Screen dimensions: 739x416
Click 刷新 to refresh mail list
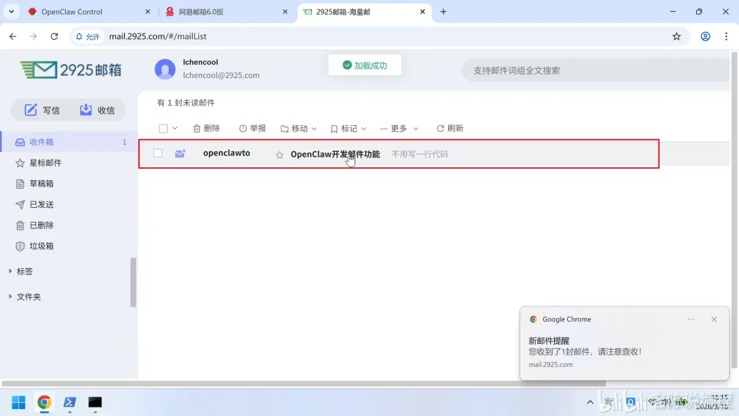click(450, 128)
